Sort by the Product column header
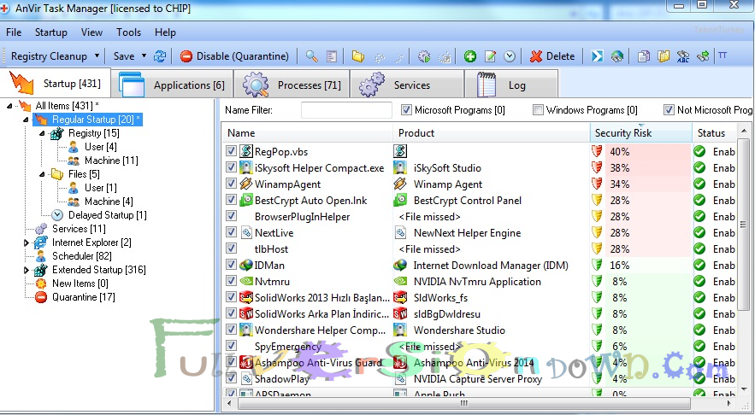 pos(492,133)
